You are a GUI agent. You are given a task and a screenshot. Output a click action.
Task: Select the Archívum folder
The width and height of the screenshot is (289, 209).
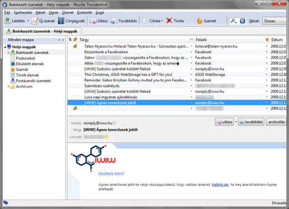[24, 86]
